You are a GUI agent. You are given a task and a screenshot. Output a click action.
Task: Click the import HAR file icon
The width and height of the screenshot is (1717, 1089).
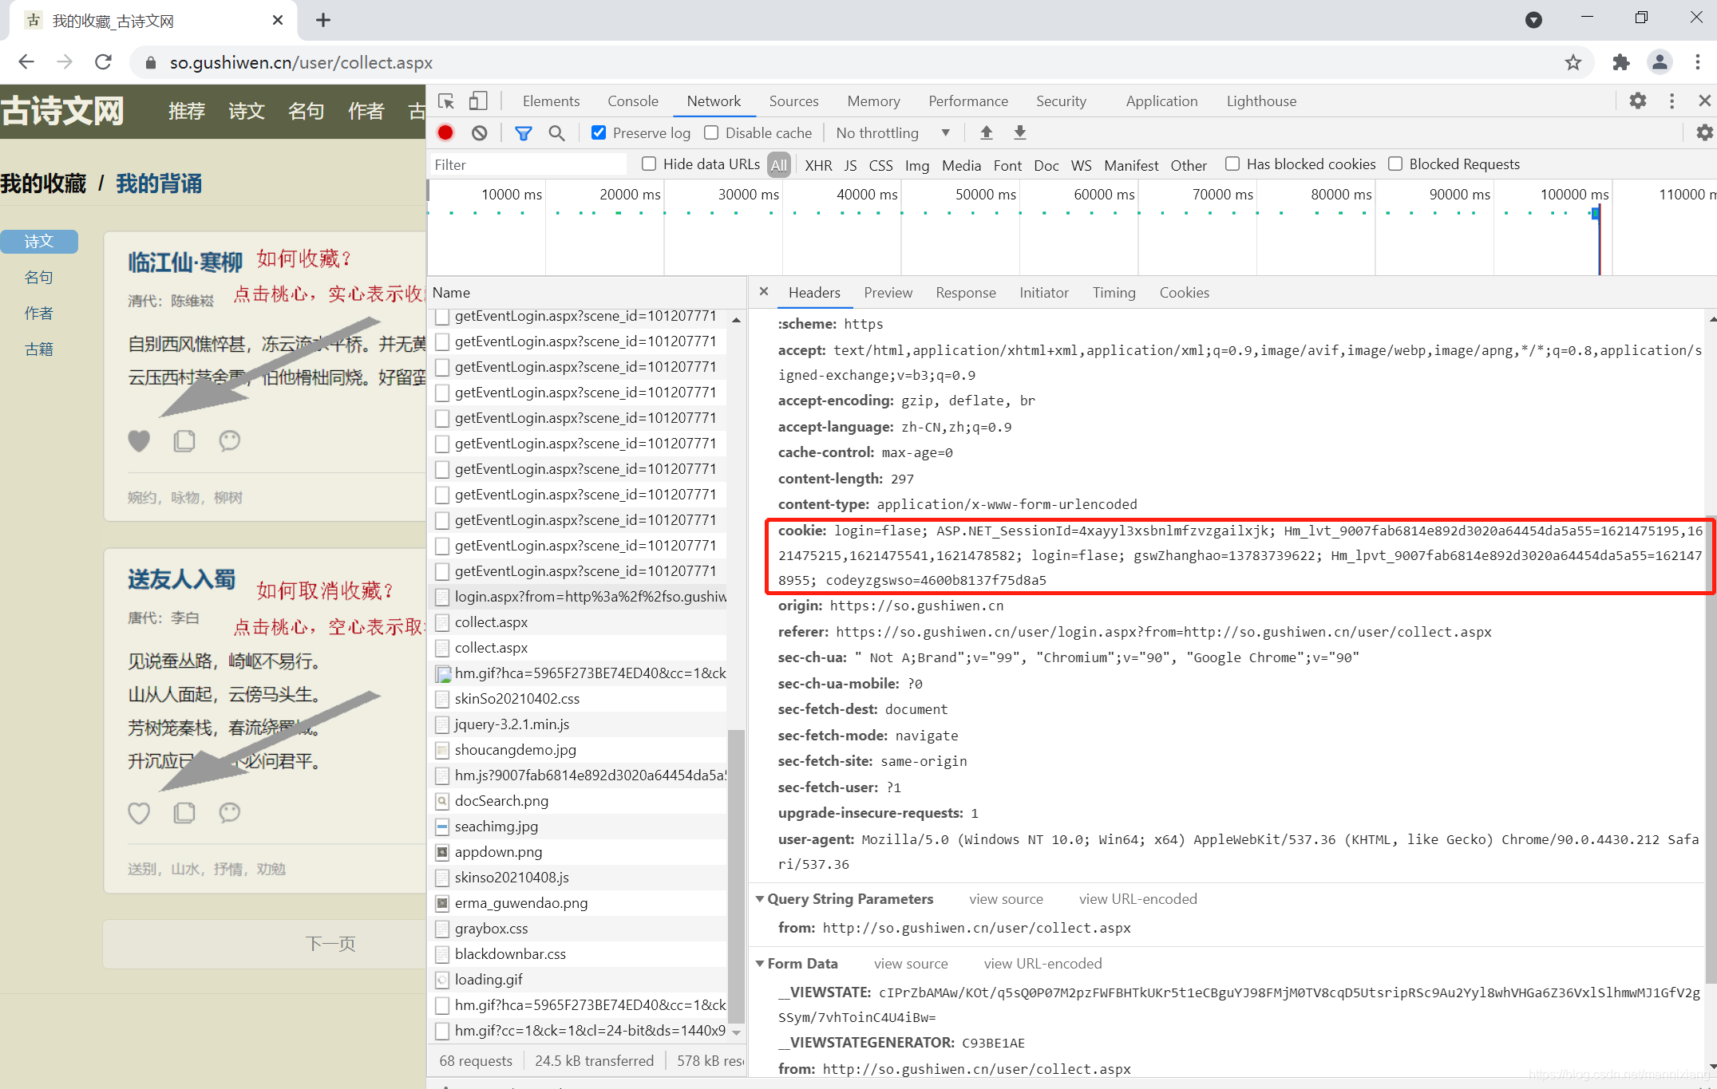pos(989,134)
